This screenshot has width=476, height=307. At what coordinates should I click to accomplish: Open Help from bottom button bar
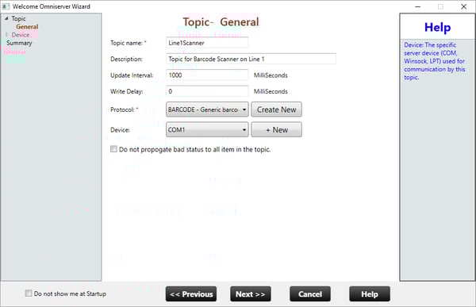tap(370, 294)
